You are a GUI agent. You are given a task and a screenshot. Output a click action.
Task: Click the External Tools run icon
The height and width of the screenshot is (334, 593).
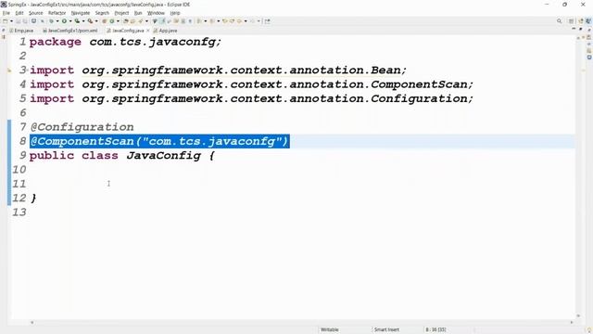[x=90, y=21]
